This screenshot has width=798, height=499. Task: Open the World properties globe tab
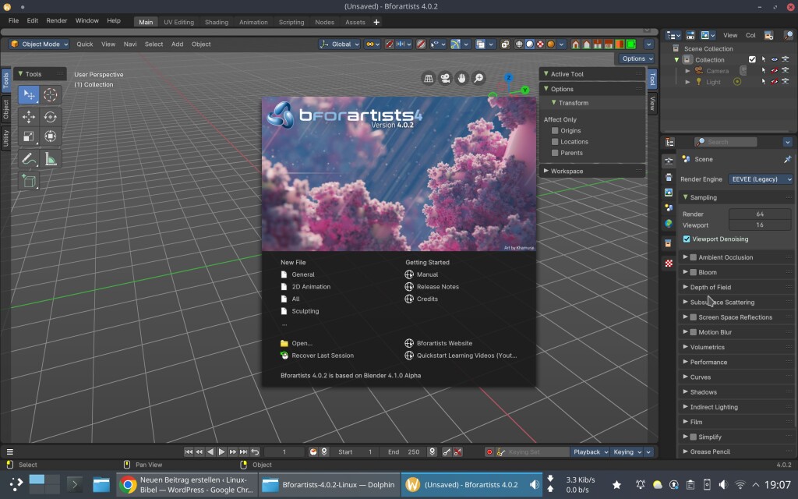point(669,224)
